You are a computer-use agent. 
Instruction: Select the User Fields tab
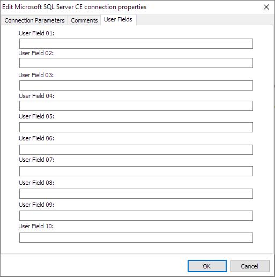118,19
